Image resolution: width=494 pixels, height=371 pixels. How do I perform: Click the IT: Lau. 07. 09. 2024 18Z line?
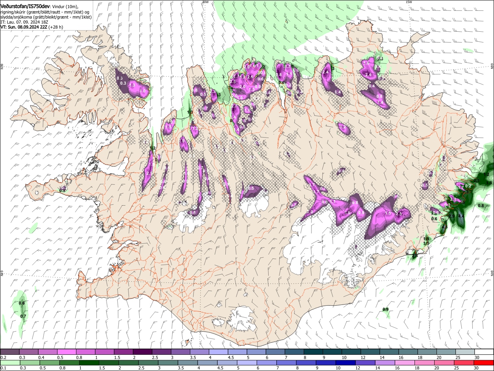[x=24, y=22]
